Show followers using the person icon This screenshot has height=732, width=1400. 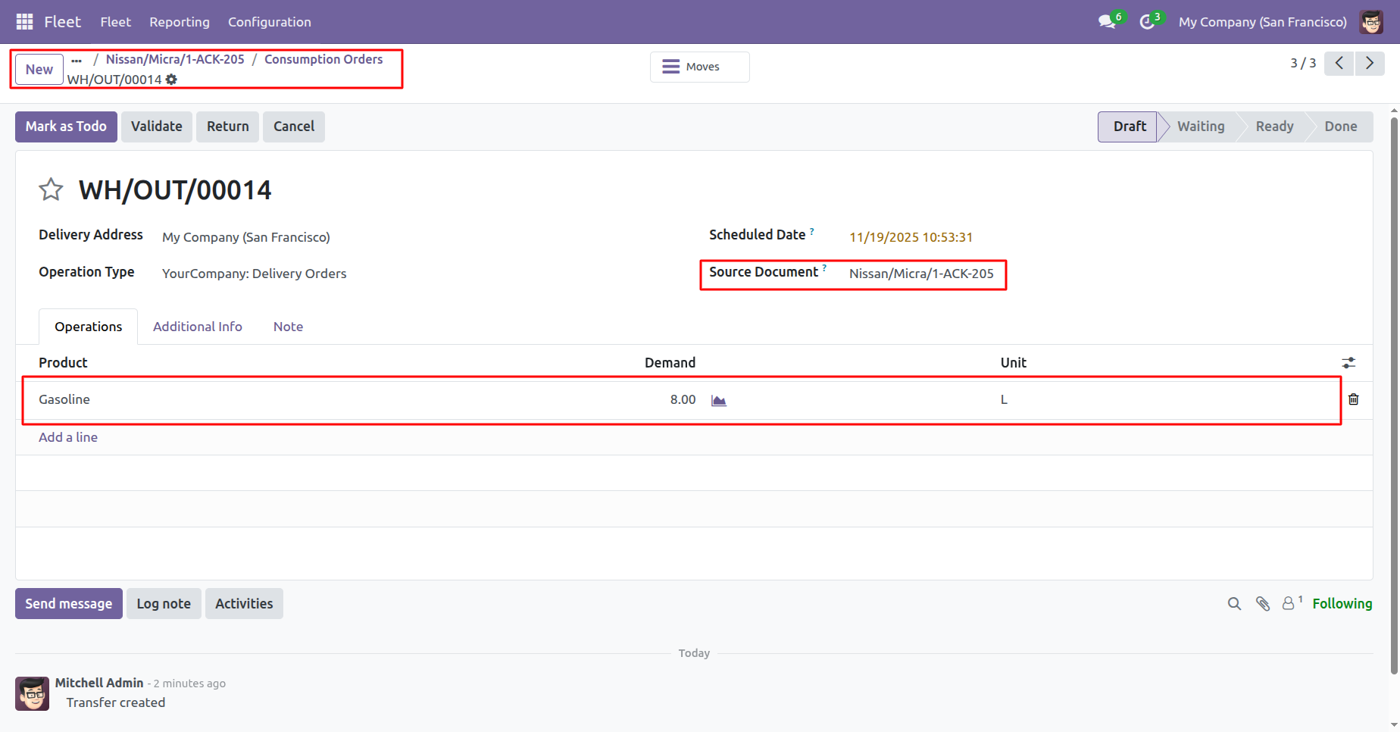[x=1291, y=603]
